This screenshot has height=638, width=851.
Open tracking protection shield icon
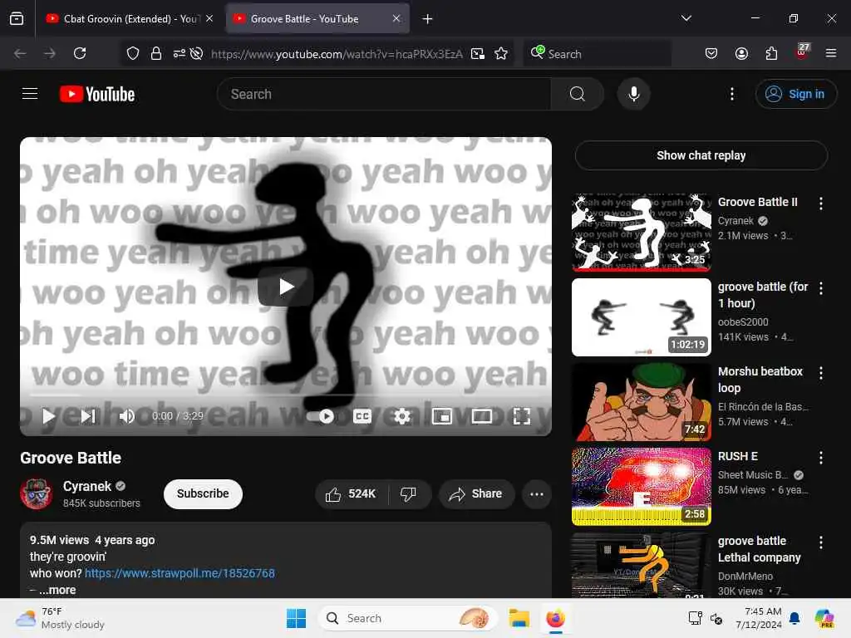tap(133, 53)
